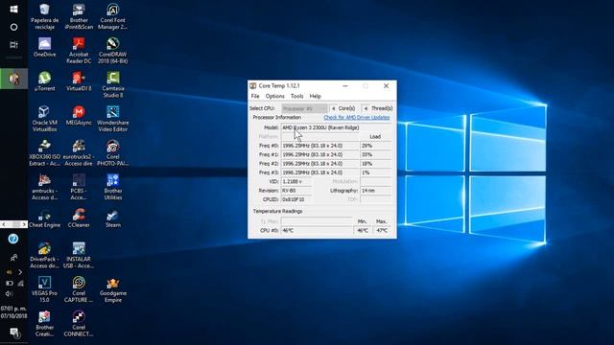The height and width of the screenshot is (345, 614).
Task: Open Camtasia Studio 8 desktop icon
Action: [113, 84]
